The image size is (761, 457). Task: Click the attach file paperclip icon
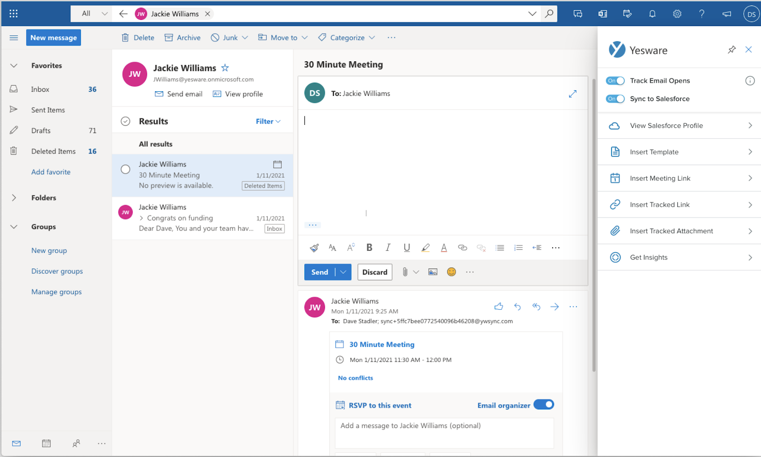click(x=405, y=272)
